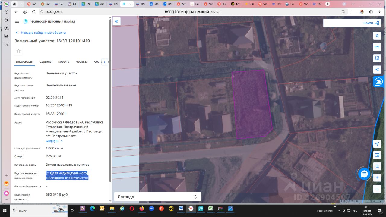386x217 pixels.
Task: Click the nspd.gov.ru address field
Action: click(54, 12)
